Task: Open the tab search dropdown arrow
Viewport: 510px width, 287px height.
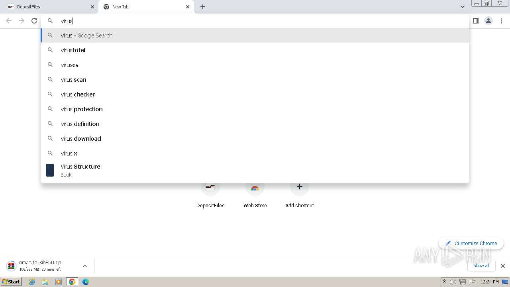Action: (x=462, y=7)
